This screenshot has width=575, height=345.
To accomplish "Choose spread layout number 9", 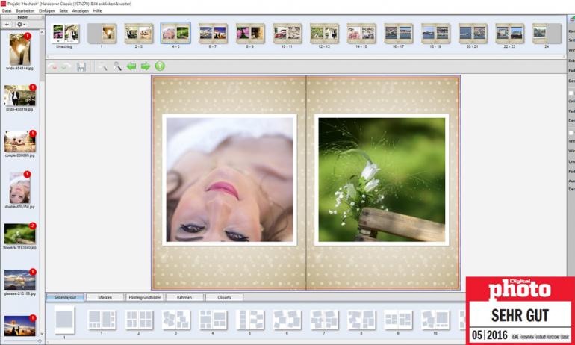I will [x=398, y=320].
